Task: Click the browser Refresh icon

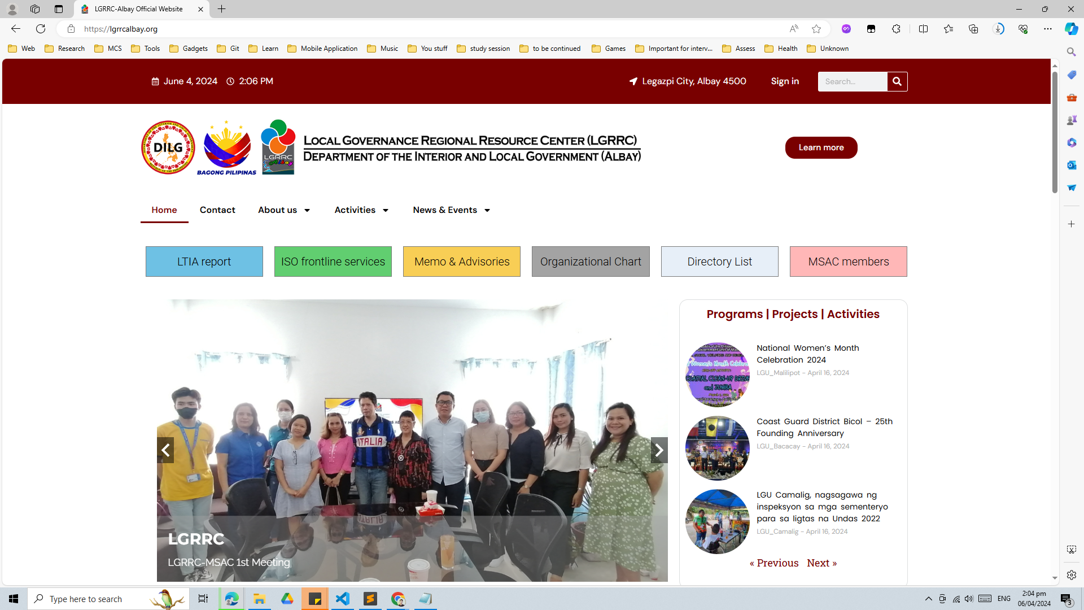Action: pos(41,29)
